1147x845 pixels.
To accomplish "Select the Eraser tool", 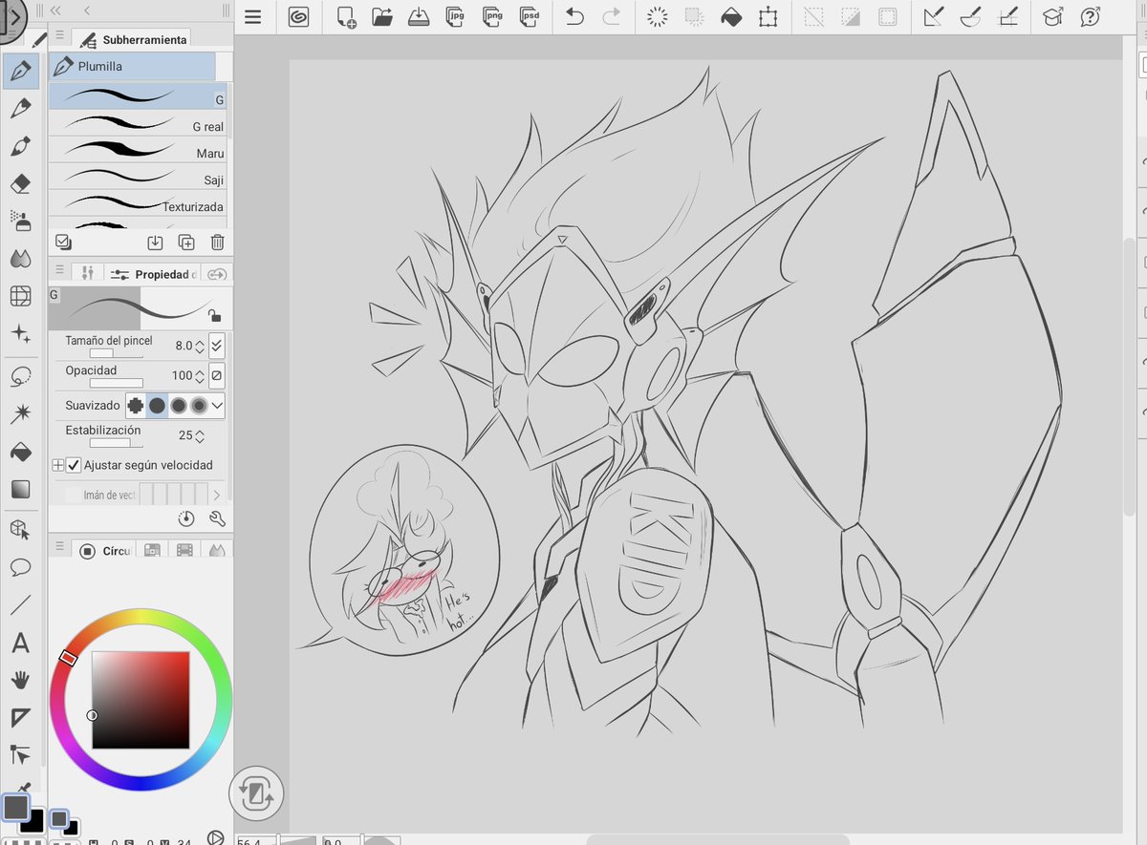I will click(20, 183).
